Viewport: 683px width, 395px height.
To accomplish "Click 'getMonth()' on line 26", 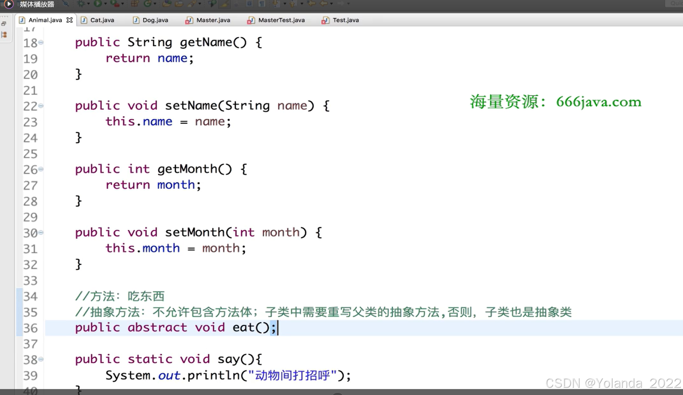I will click(195, 169).
